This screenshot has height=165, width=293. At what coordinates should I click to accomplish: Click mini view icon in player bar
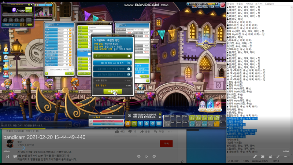tap(263, 157)
